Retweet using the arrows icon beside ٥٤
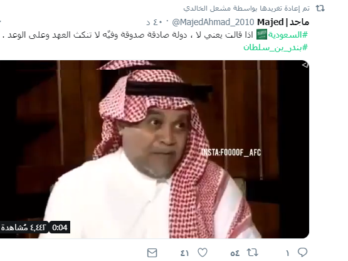Viewport: 348px width, 261px height. [252, 253]
